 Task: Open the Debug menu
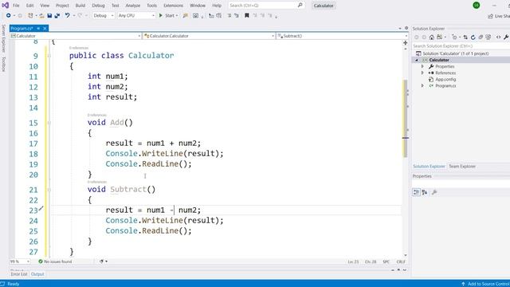point(98,6)
